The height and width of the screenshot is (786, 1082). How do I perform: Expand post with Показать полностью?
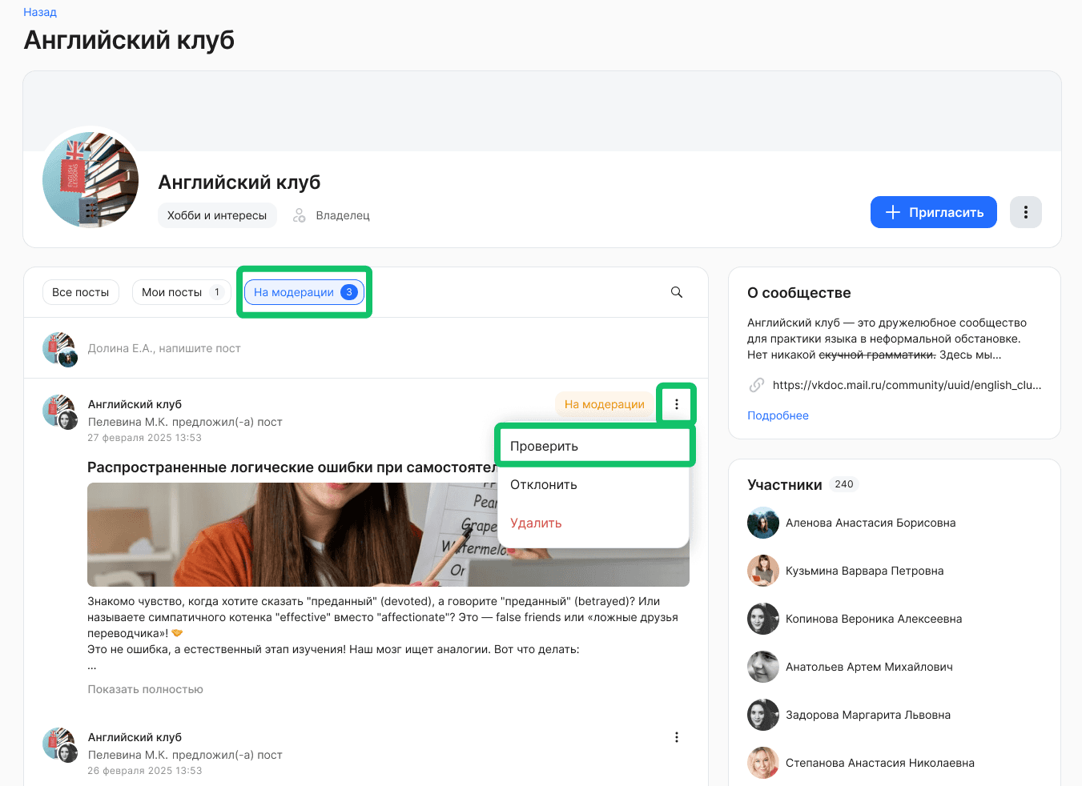point(145,689)
